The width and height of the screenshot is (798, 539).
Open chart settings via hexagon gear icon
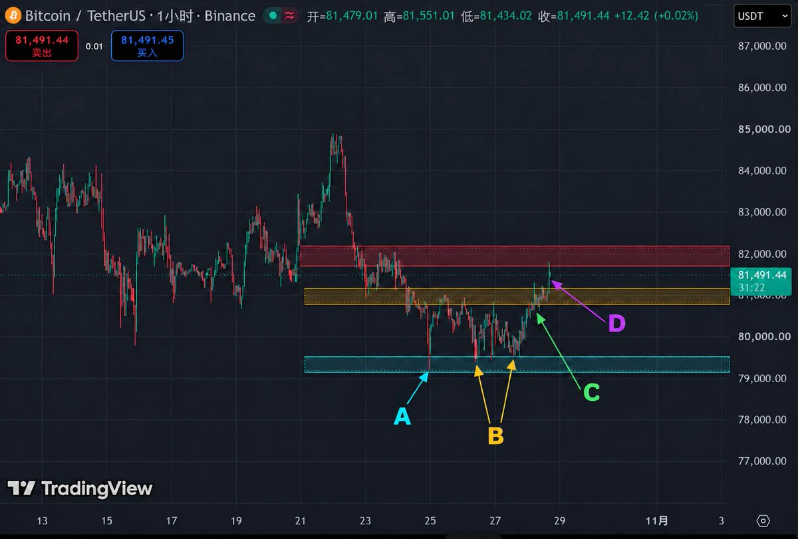[x=763, y=520]
